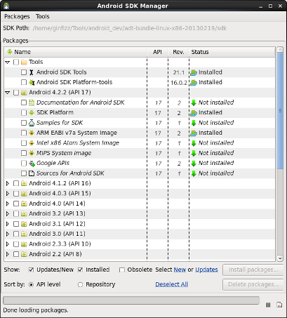Click the scrollbar up arrow

(280, 50)
